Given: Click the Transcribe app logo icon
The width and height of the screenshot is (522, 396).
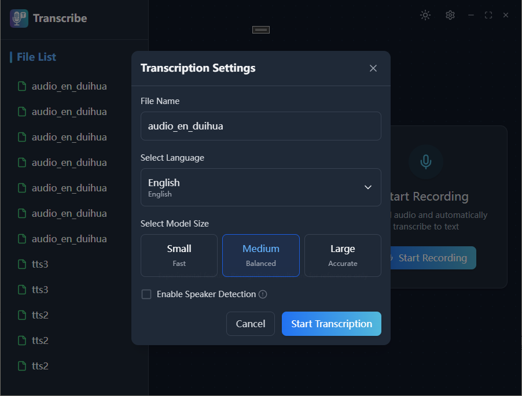Looking at the screenshot, I should click(19, 18).
